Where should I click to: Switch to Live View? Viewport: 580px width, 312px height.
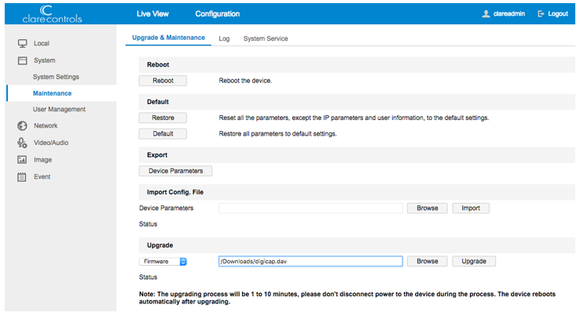click(x=152, y=14)
